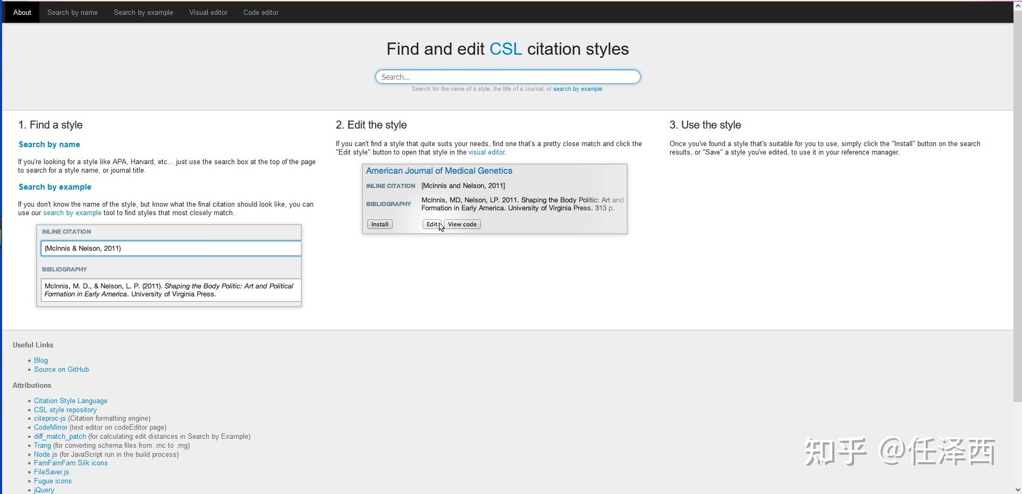The width and height of the screenshot is (1022, 494).
Task: Open FamFamFam Silk icons link
Action: point(71,463)
